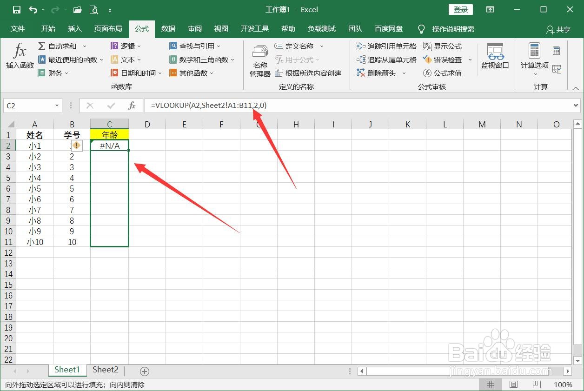Screen dimensions: 584x391
Task: Click the error checking indicator in cell B2
Action: (x=76, y=146)
